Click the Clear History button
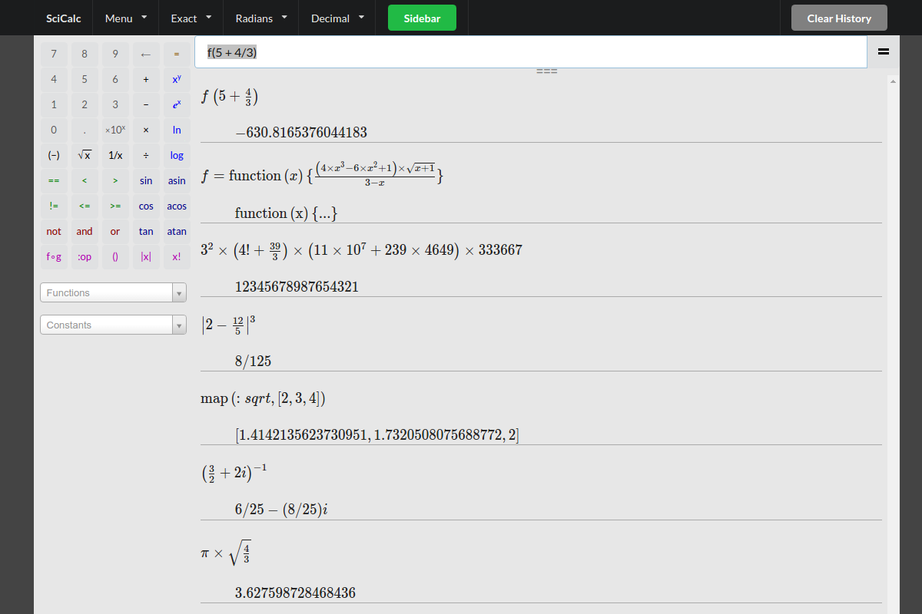Viewport: 922px width, 614px height. tap(839, 18)
